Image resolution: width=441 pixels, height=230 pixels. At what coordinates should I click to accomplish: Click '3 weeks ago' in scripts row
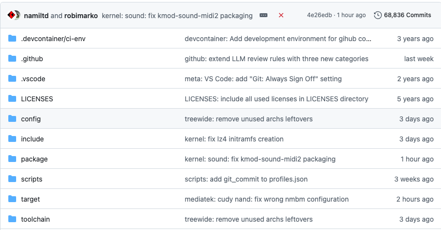pos(414,179)
